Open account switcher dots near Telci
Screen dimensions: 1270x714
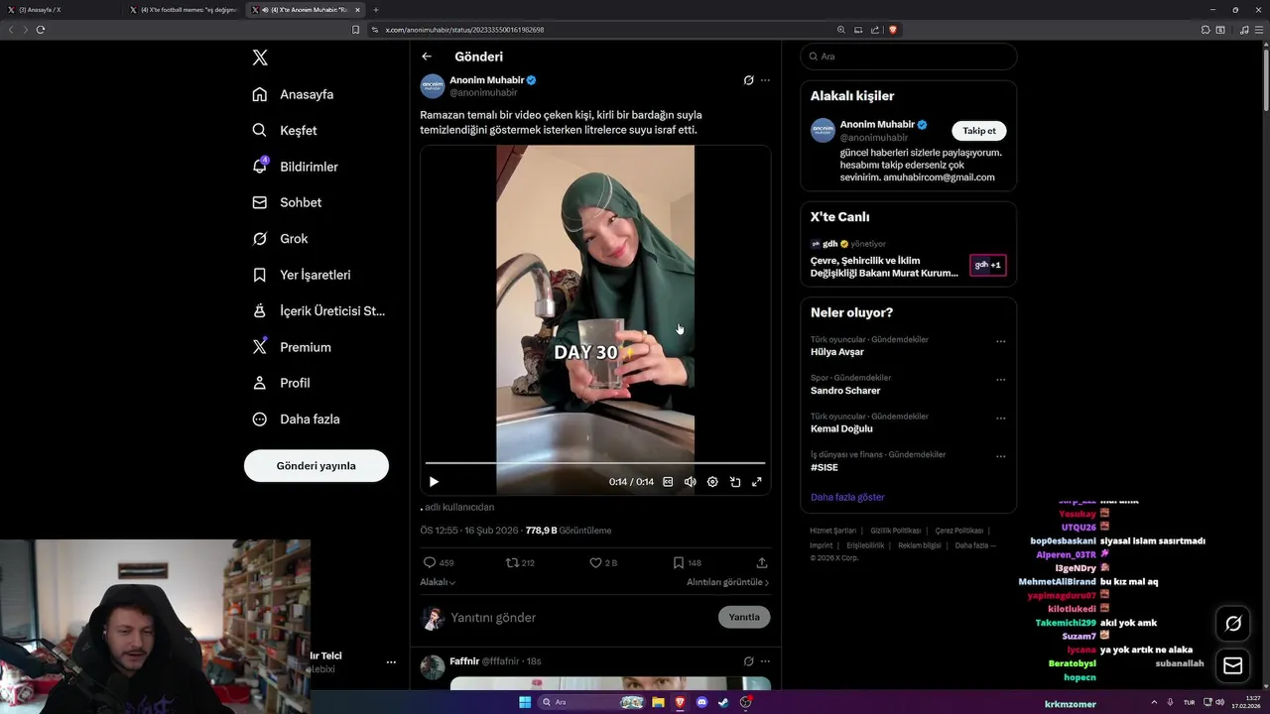(391, 662)
